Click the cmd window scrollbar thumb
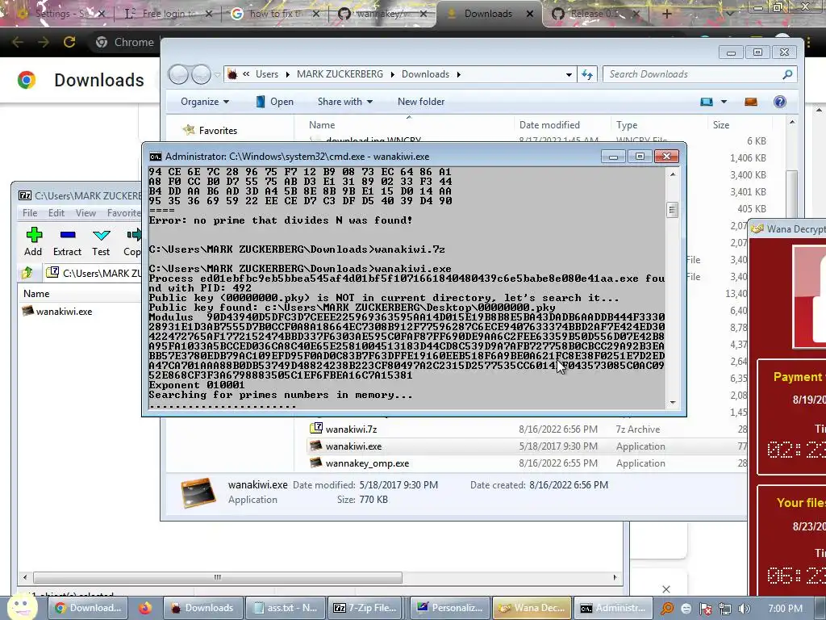Viewport: 826px width, 620px height. coord(672,210)
